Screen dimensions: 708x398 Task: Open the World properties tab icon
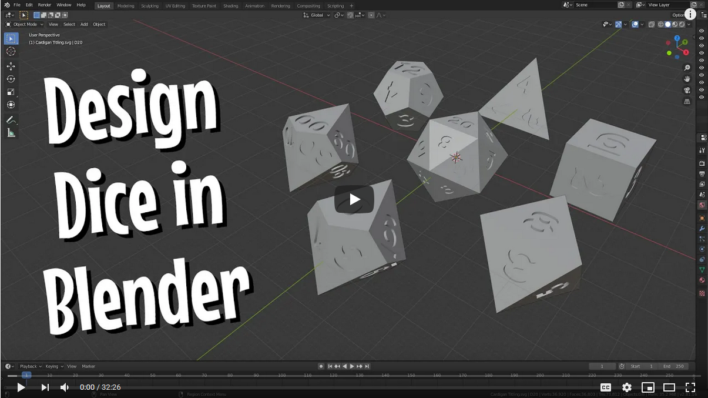click(x=702, y=205)
